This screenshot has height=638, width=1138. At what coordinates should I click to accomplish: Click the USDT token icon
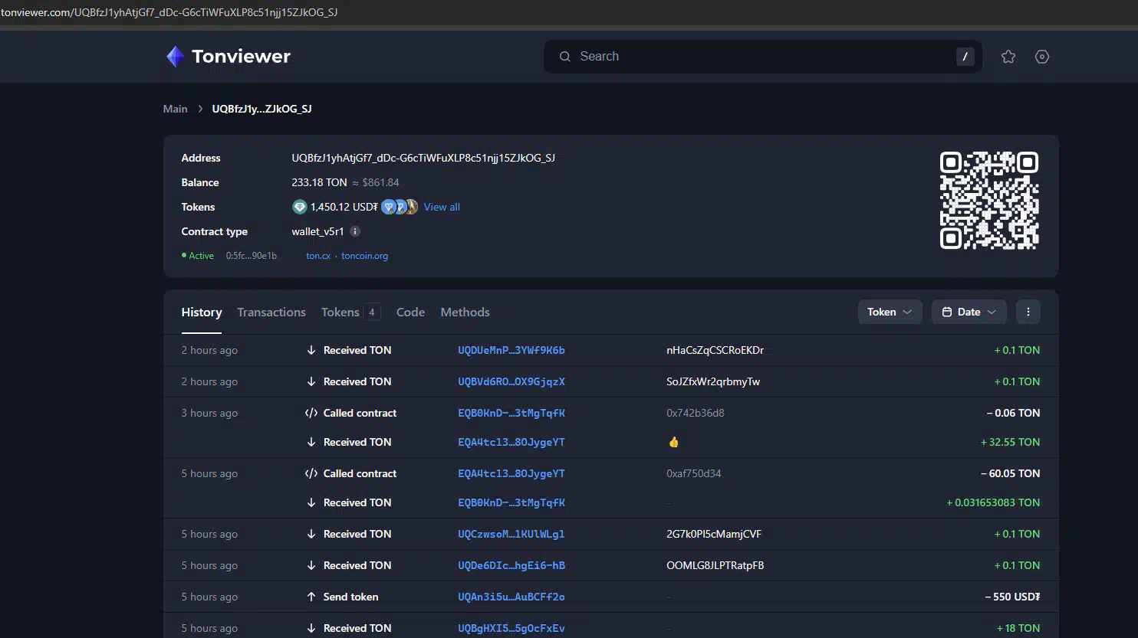(300, 207)
